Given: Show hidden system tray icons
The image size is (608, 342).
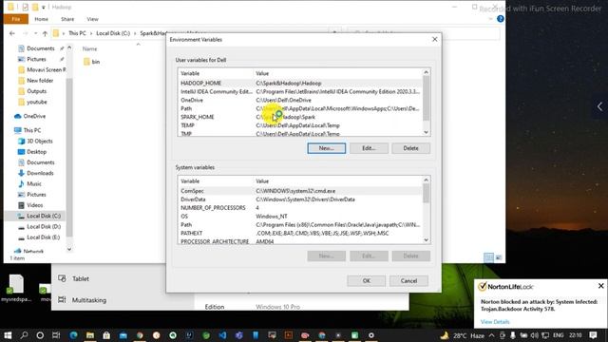Looking at the screenshot, I should point(492,335).
